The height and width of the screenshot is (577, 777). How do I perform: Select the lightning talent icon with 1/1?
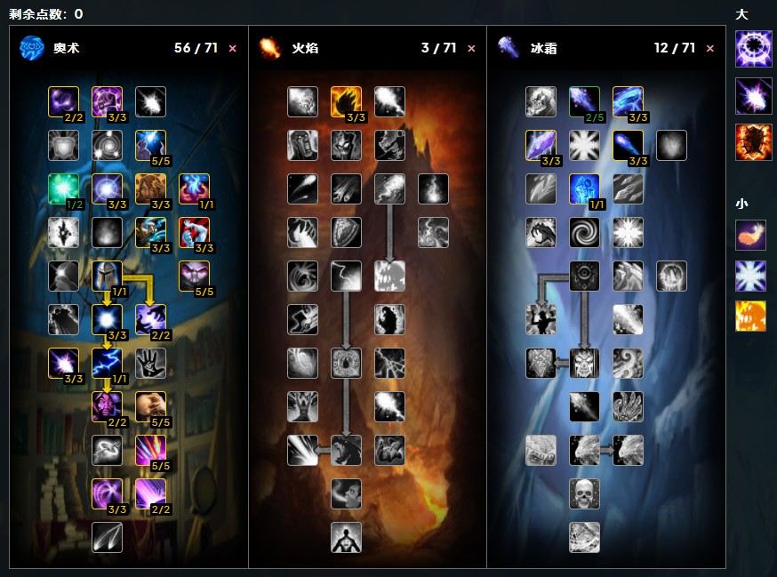point(107,364)
